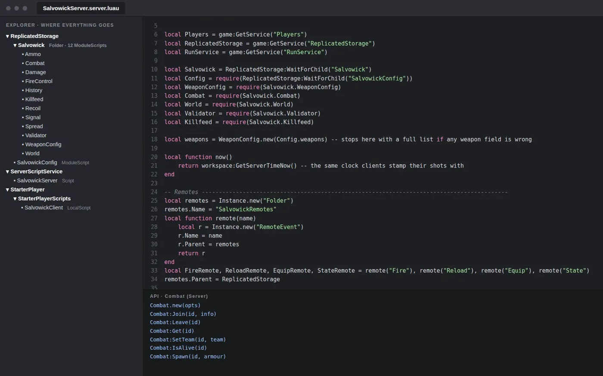Click the Combat:Get(id) API entry

[x=172, y=331]
